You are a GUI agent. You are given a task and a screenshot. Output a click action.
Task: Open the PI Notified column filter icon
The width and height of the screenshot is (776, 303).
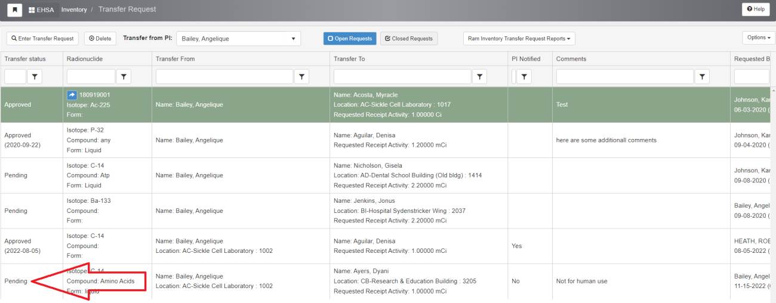tap(524, 76)
